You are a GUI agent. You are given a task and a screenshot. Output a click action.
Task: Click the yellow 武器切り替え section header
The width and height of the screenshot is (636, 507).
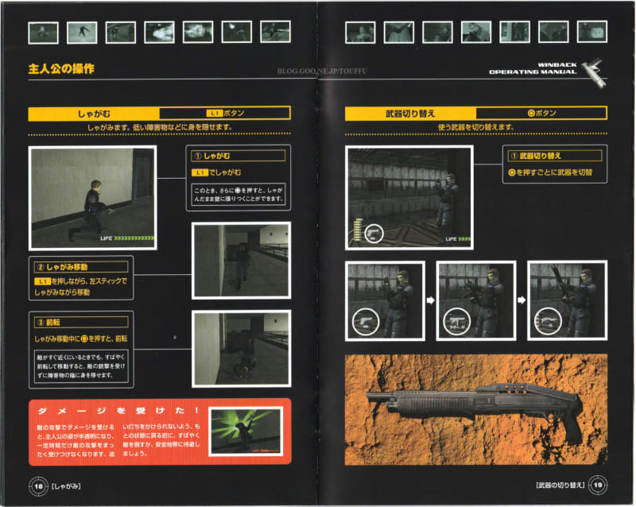click(x=410, y=114)
